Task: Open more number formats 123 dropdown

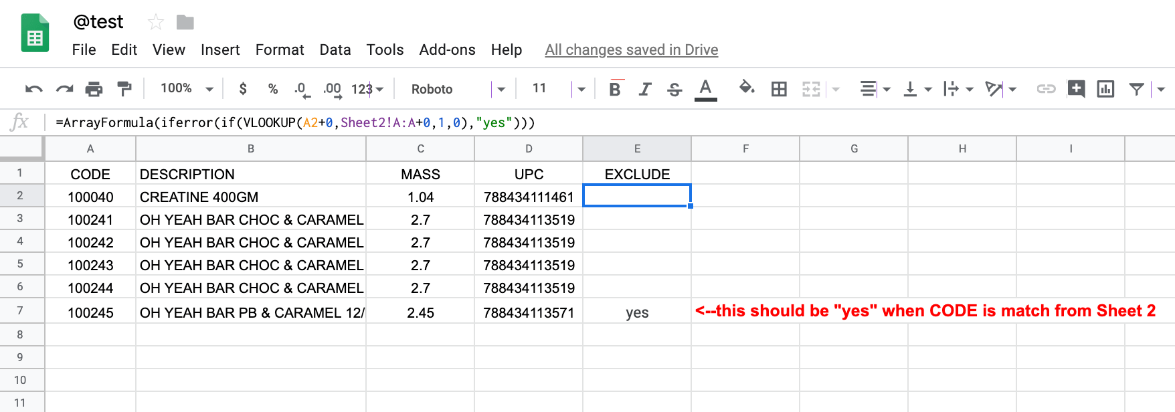Action: [367, 89]
